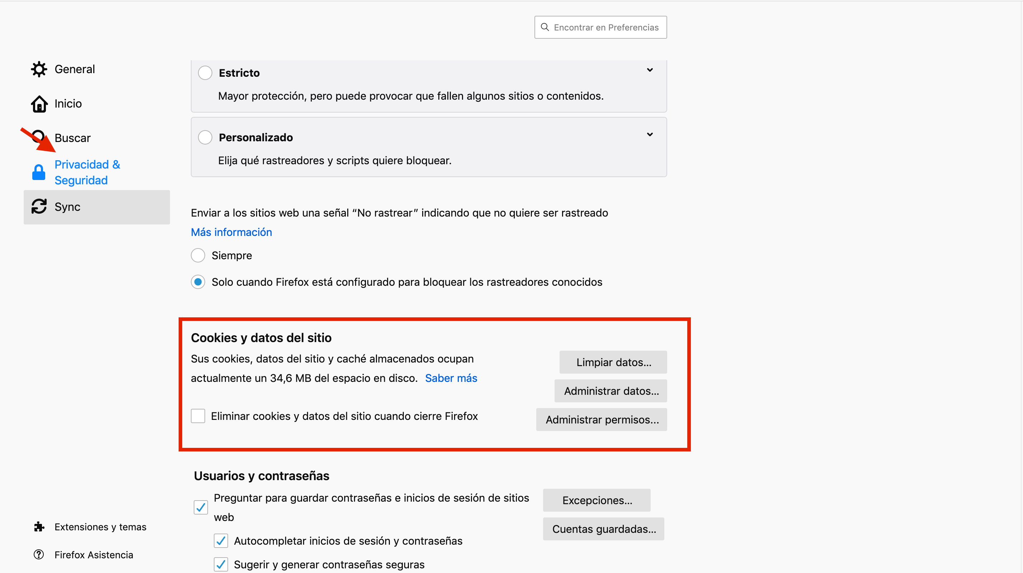
Task: Choose Siempre for No rastrear signal
Action: coord(198,255)
